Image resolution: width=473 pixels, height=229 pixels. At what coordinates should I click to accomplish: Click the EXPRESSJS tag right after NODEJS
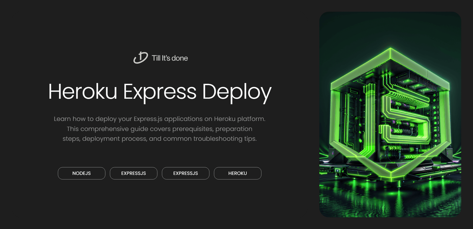[x=133, y=173]
